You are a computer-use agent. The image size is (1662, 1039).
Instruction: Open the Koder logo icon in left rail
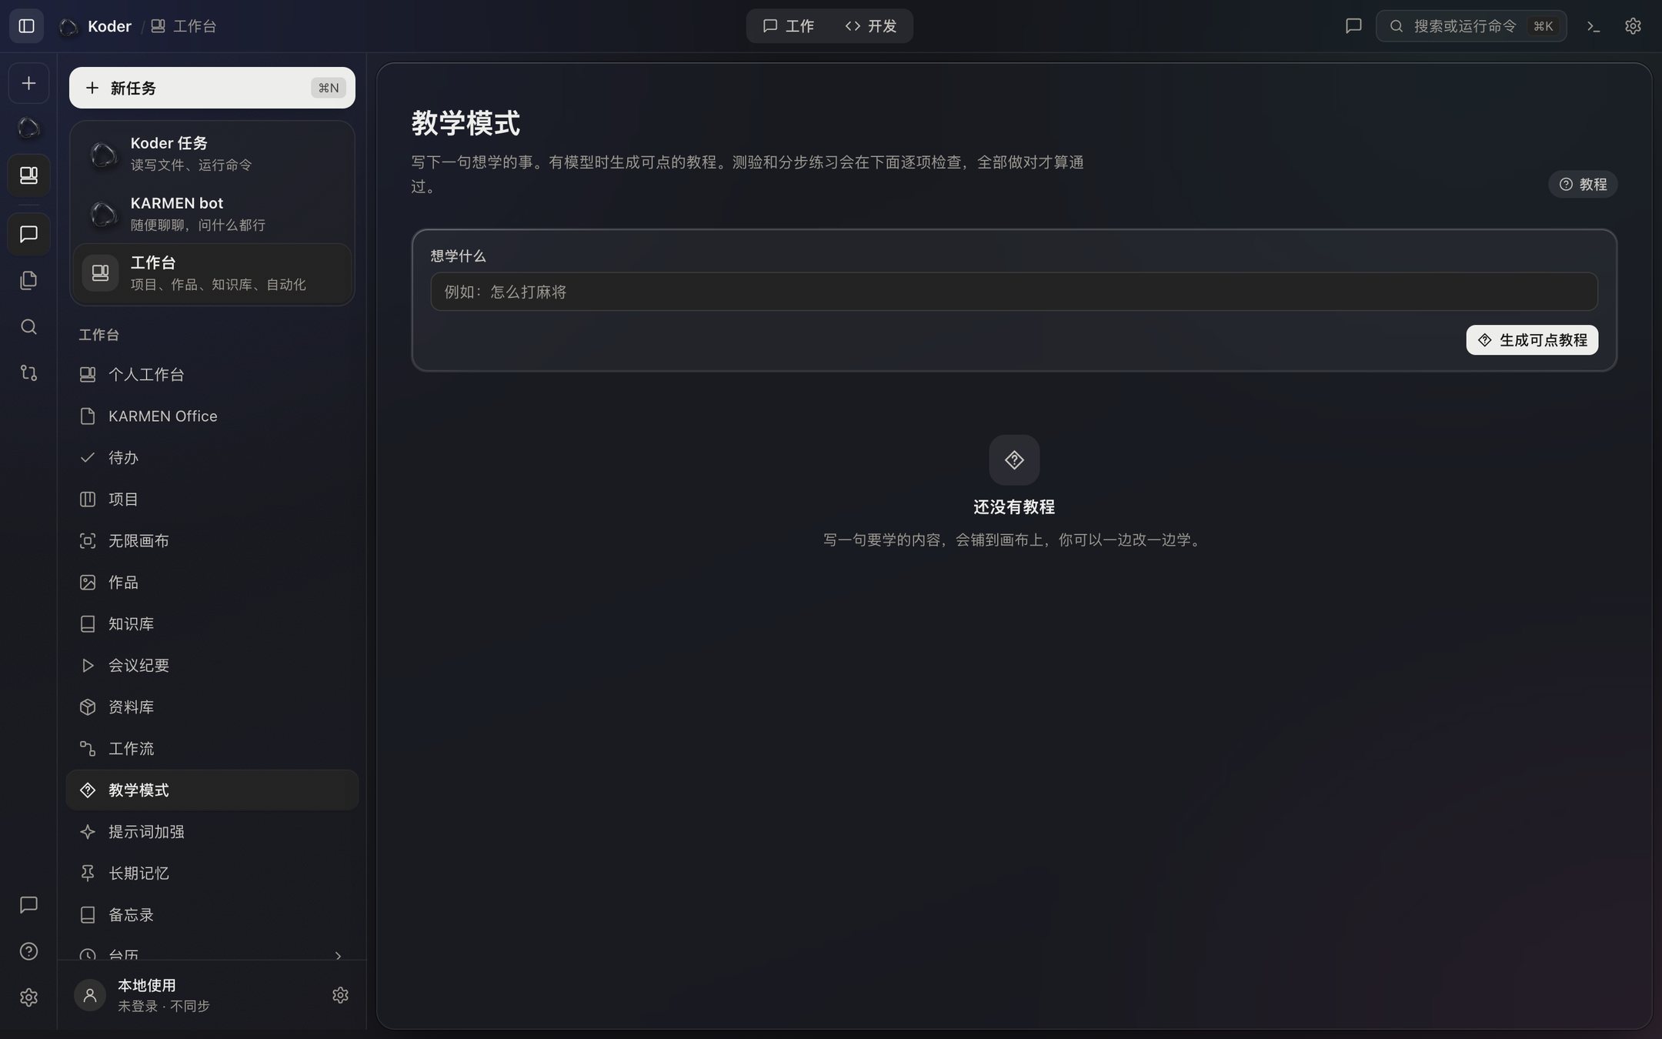(28, 128)
